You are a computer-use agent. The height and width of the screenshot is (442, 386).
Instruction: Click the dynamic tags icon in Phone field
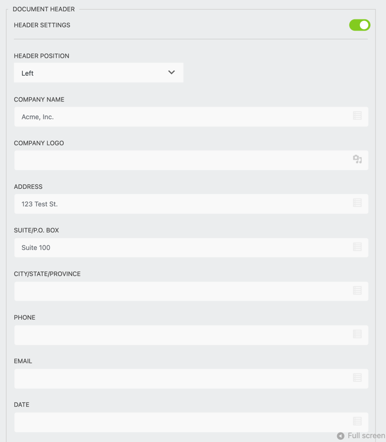tap(357, 334)
